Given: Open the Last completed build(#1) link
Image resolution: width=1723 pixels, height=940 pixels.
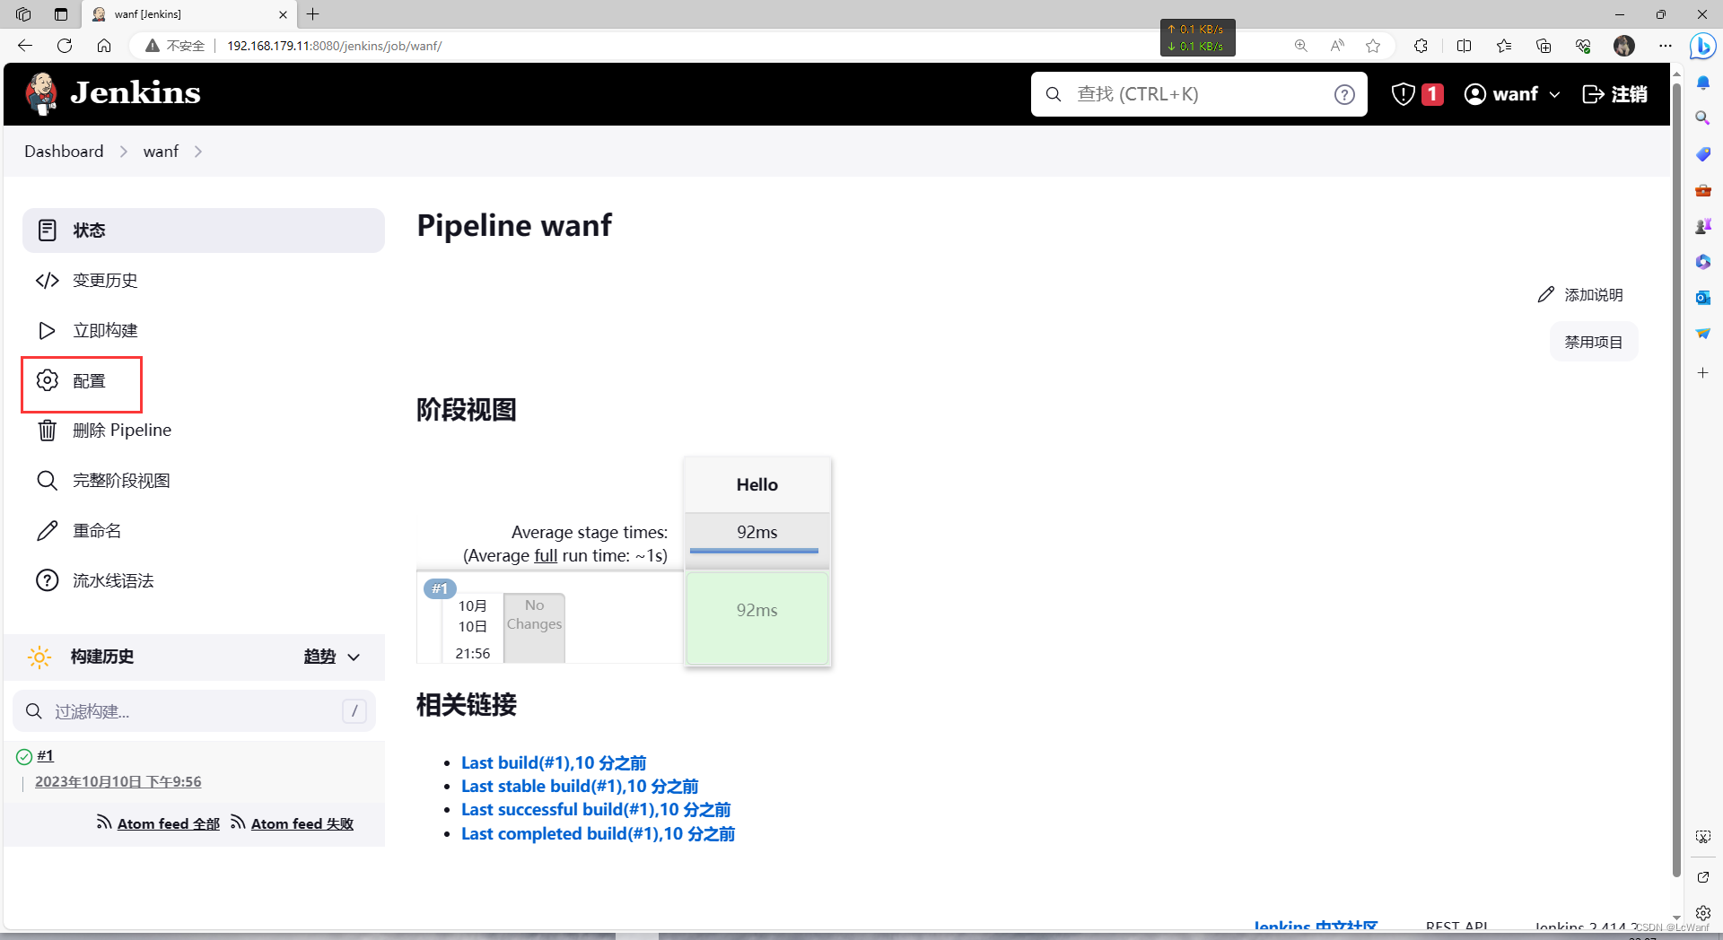Looking at the screenshot, I should click(598, 834).
